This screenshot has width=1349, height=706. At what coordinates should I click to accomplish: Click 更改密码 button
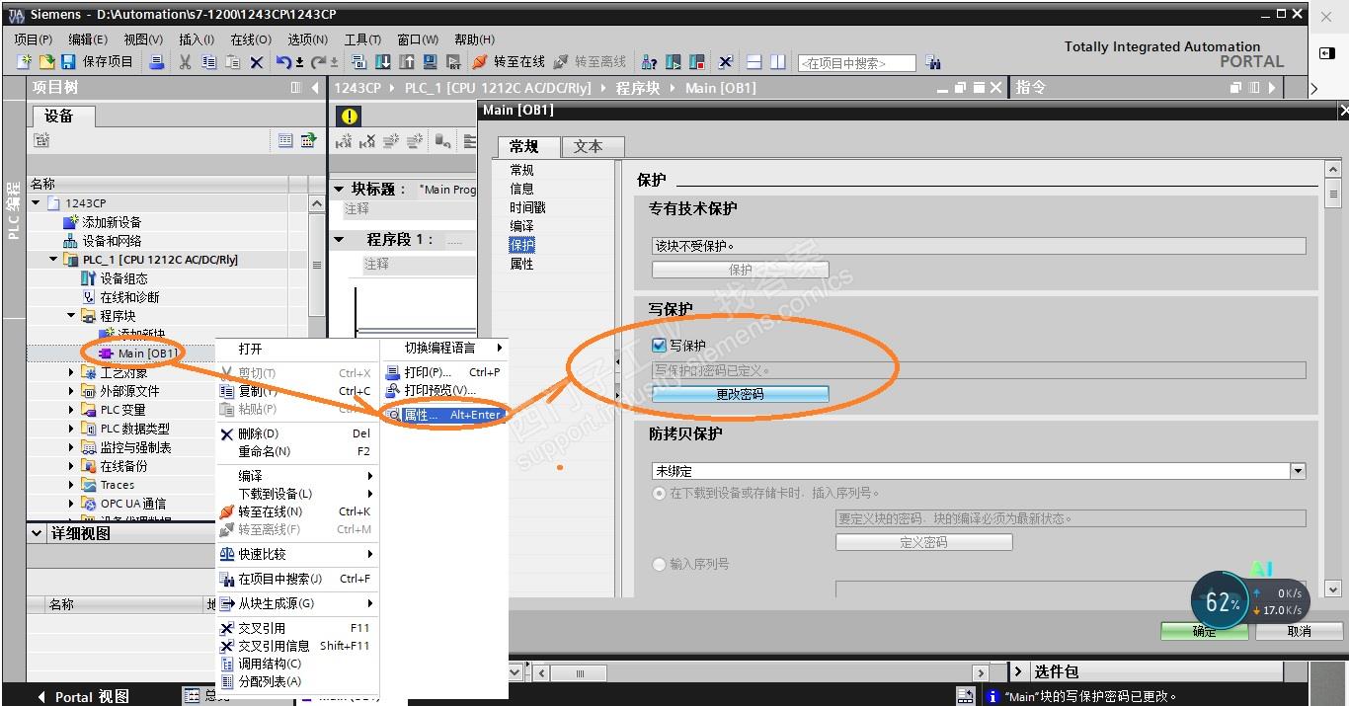pos(740,393)
